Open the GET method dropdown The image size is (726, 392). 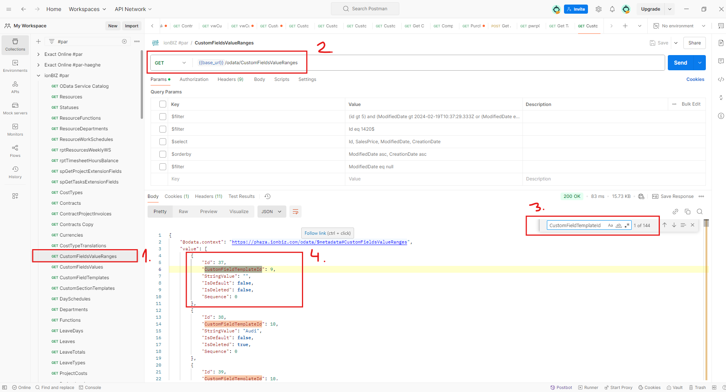coord(170,63)
